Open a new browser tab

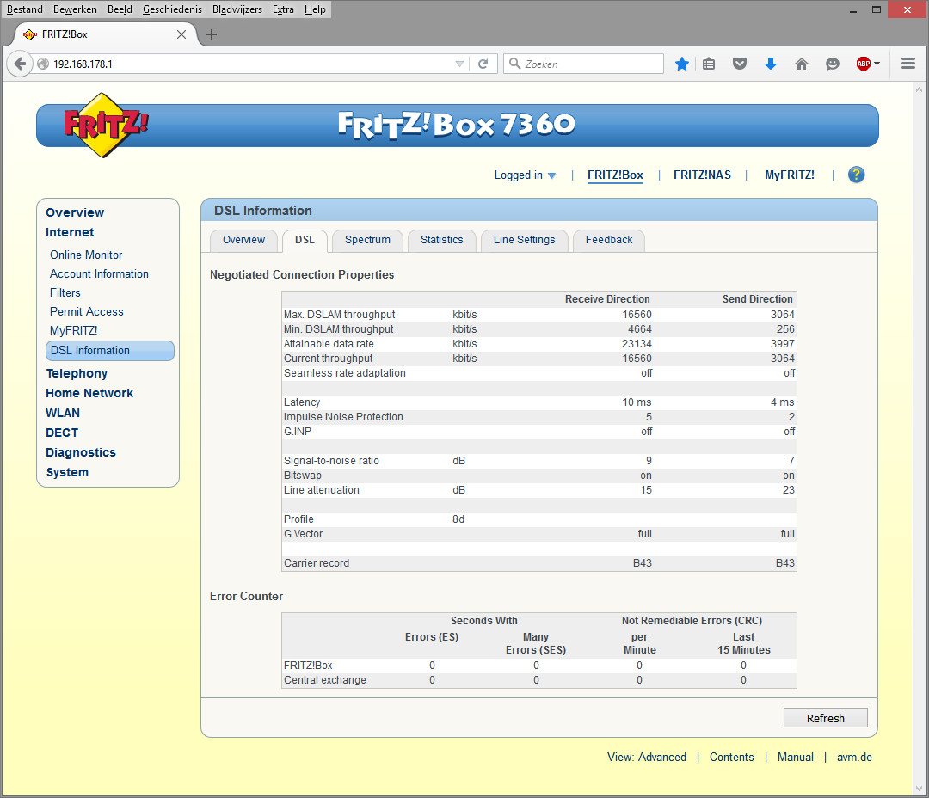[x=212, y=34]
